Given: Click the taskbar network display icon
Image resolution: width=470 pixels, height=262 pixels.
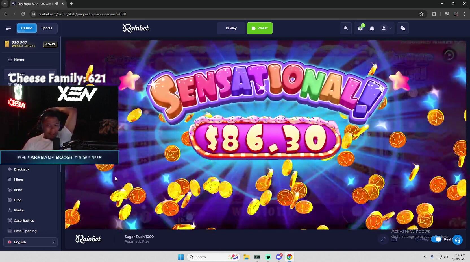Looking at the screenshot, I should [439, 257].
